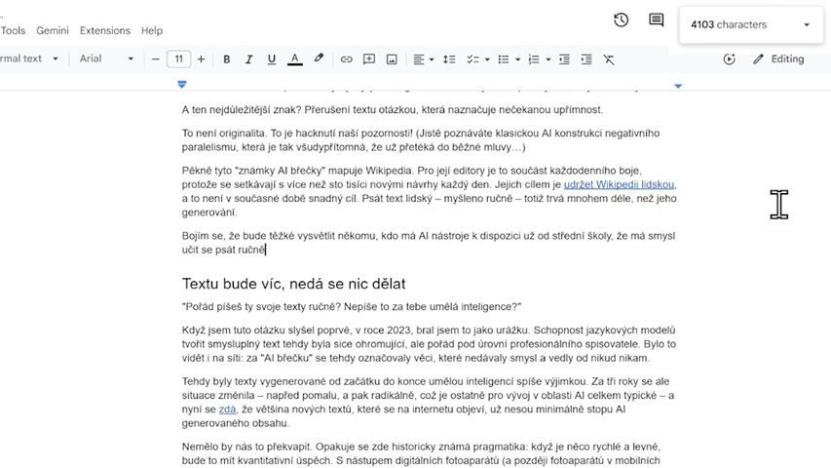Toggle bold formatting
The image size is (831, 468).
[227, 59]
